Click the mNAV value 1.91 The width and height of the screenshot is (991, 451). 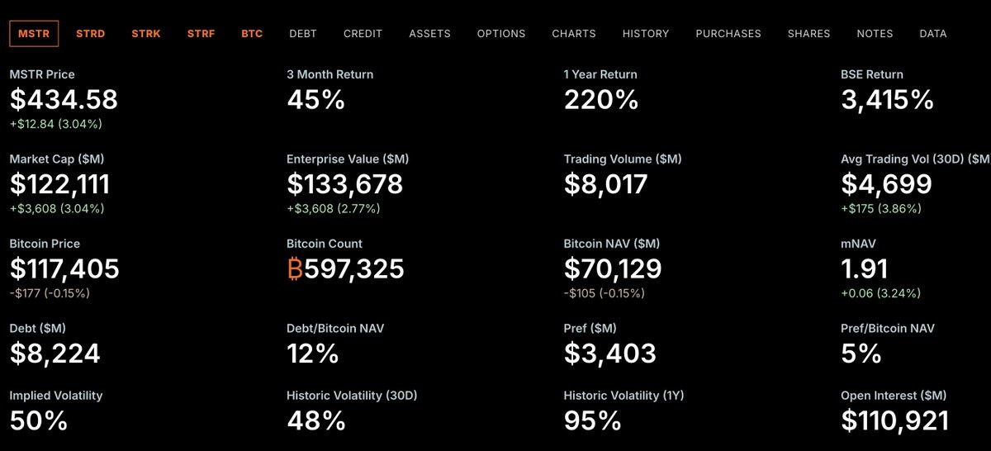[865, 269]
